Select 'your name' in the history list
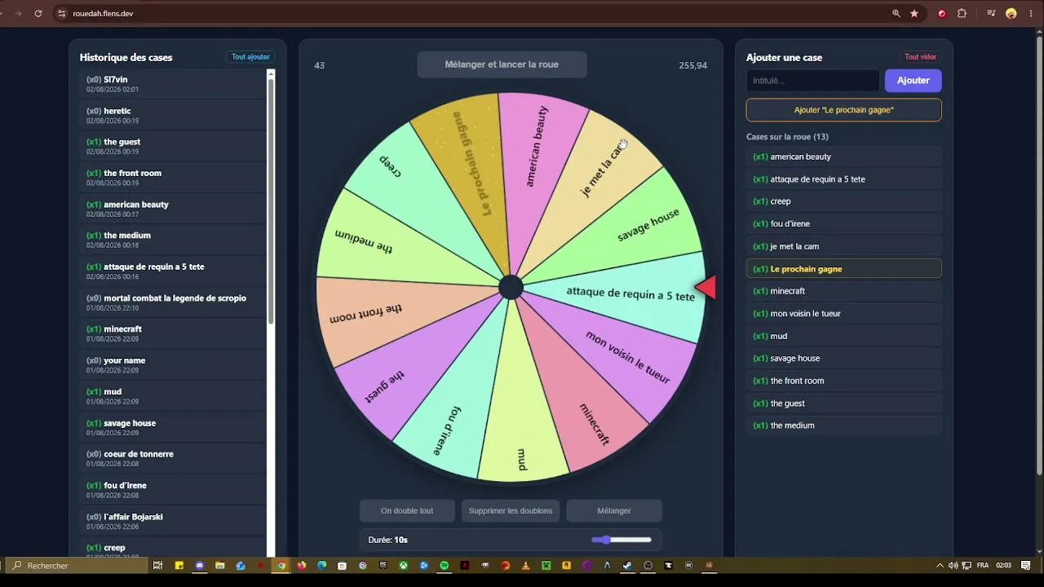The image size is (1044, 587). pos(173,364)
